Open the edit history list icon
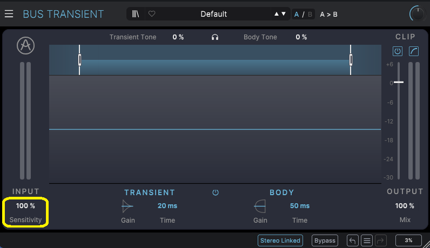The height and width of the screenshot is (248, 430). click(367, 240)
